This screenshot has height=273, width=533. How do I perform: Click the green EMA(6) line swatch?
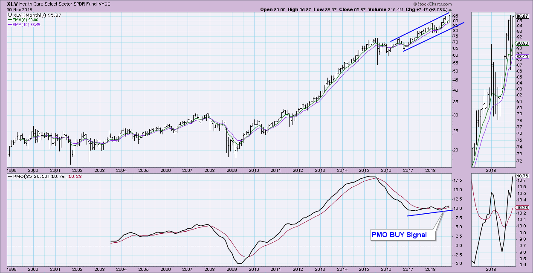tap(10, 20)
